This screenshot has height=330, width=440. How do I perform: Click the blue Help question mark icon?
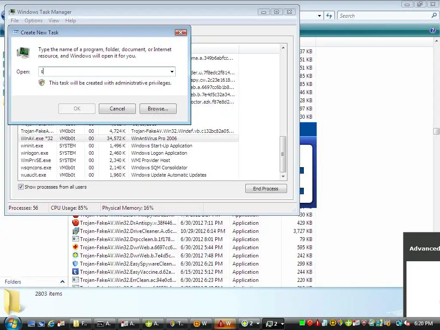click(x=433, y=30)
